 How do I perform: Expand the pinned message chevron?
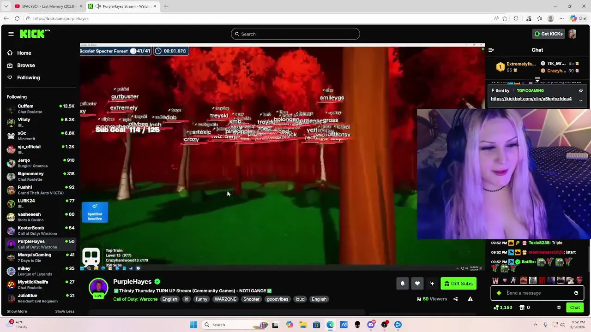pos(581,100)
